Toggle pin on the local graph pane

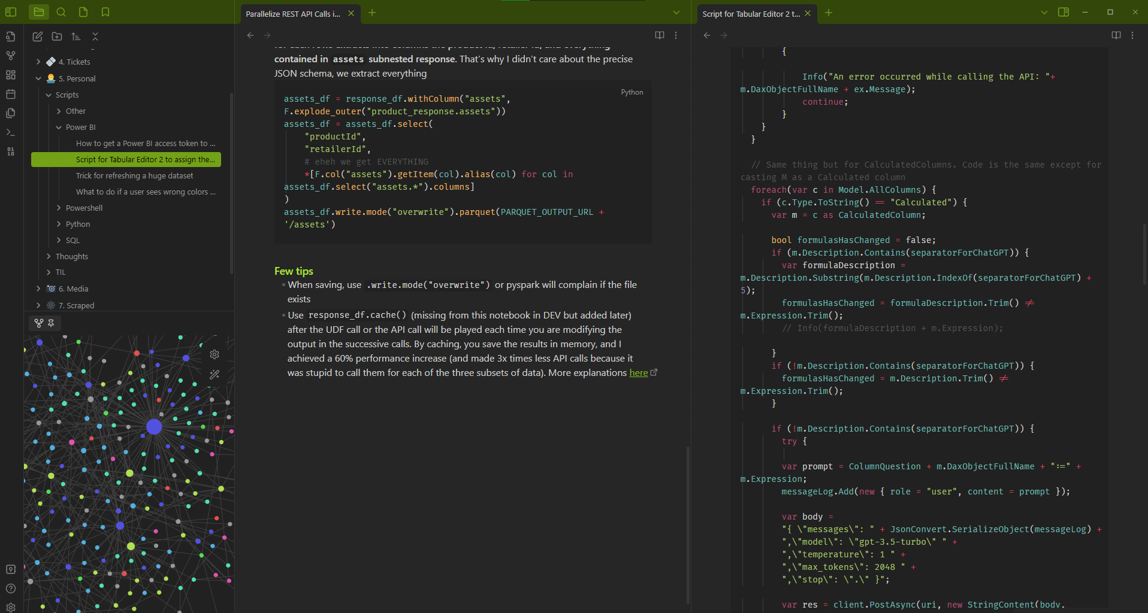click(x=52, y=323)
